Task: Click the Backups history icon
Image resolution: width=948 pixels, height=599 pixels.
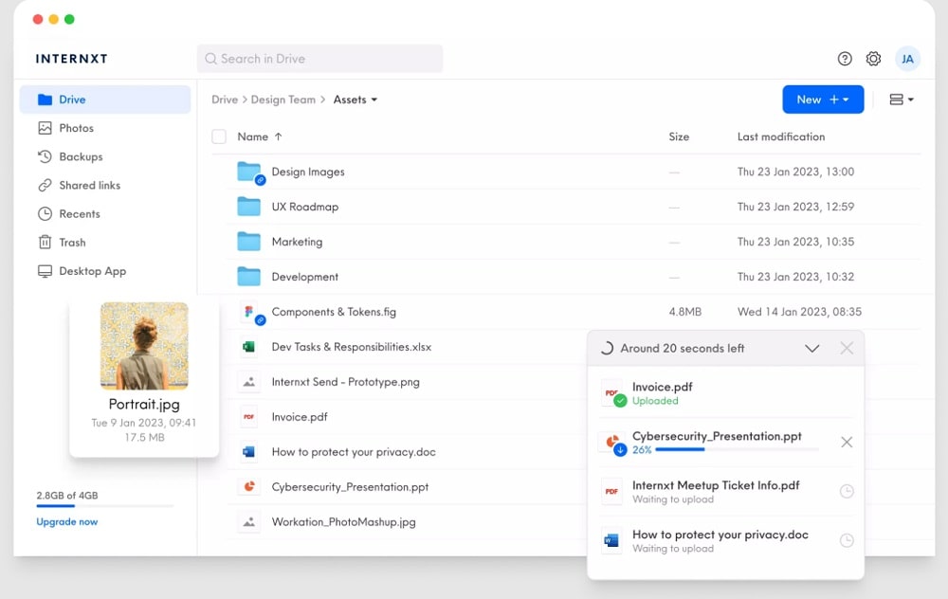Action: point(45,156)
